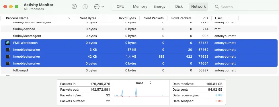Open the ellipsis options menu icon

point(97,7)
